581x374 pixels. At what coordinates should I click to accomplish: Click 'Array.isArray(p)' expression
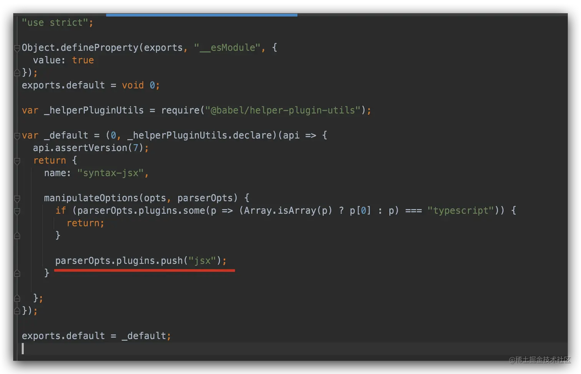(288, 211)
